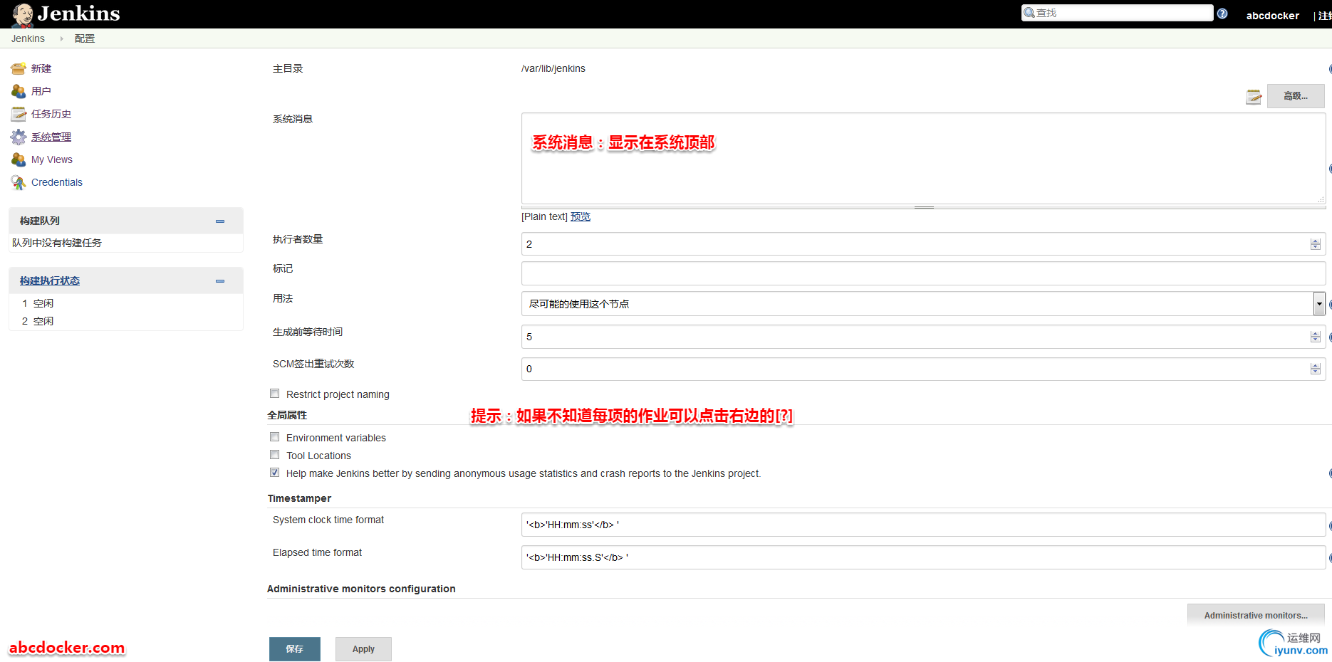The height and width of the screenshot is (662, 1332).
Task: Enable Tool Locations checkbox
Action: (275, 455)
